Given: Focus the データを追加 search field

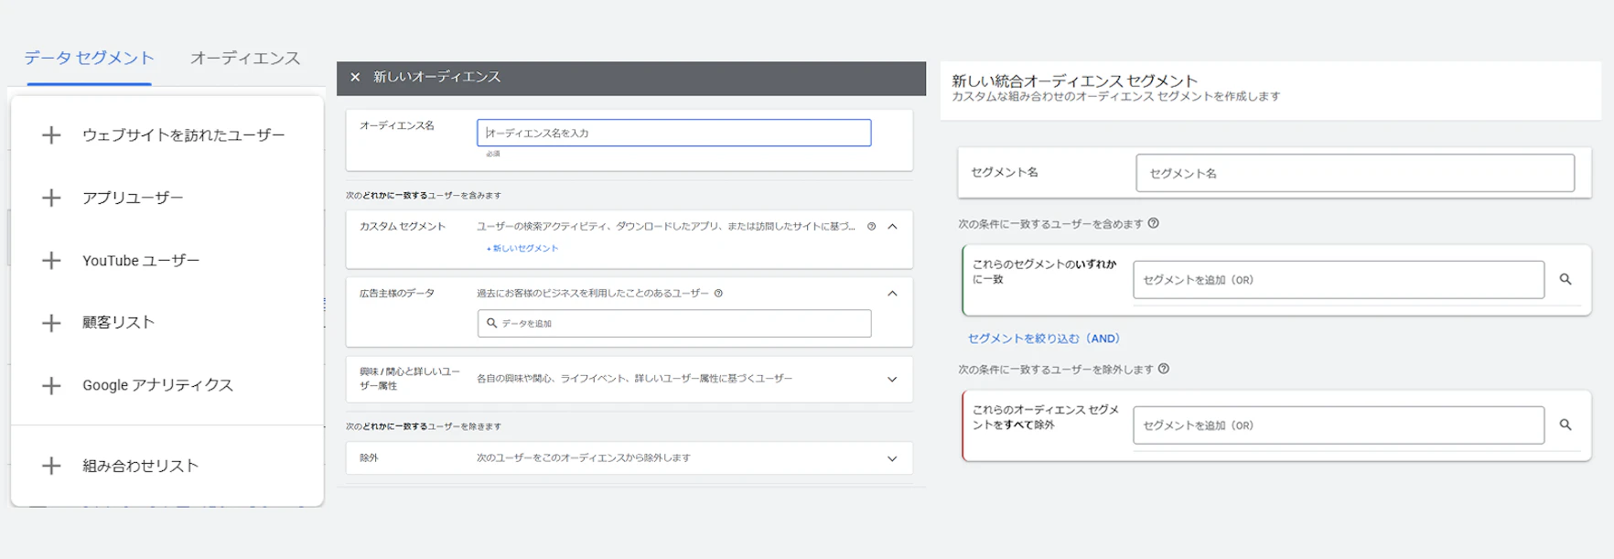Looking at the screenshot, I should point(674,323).
